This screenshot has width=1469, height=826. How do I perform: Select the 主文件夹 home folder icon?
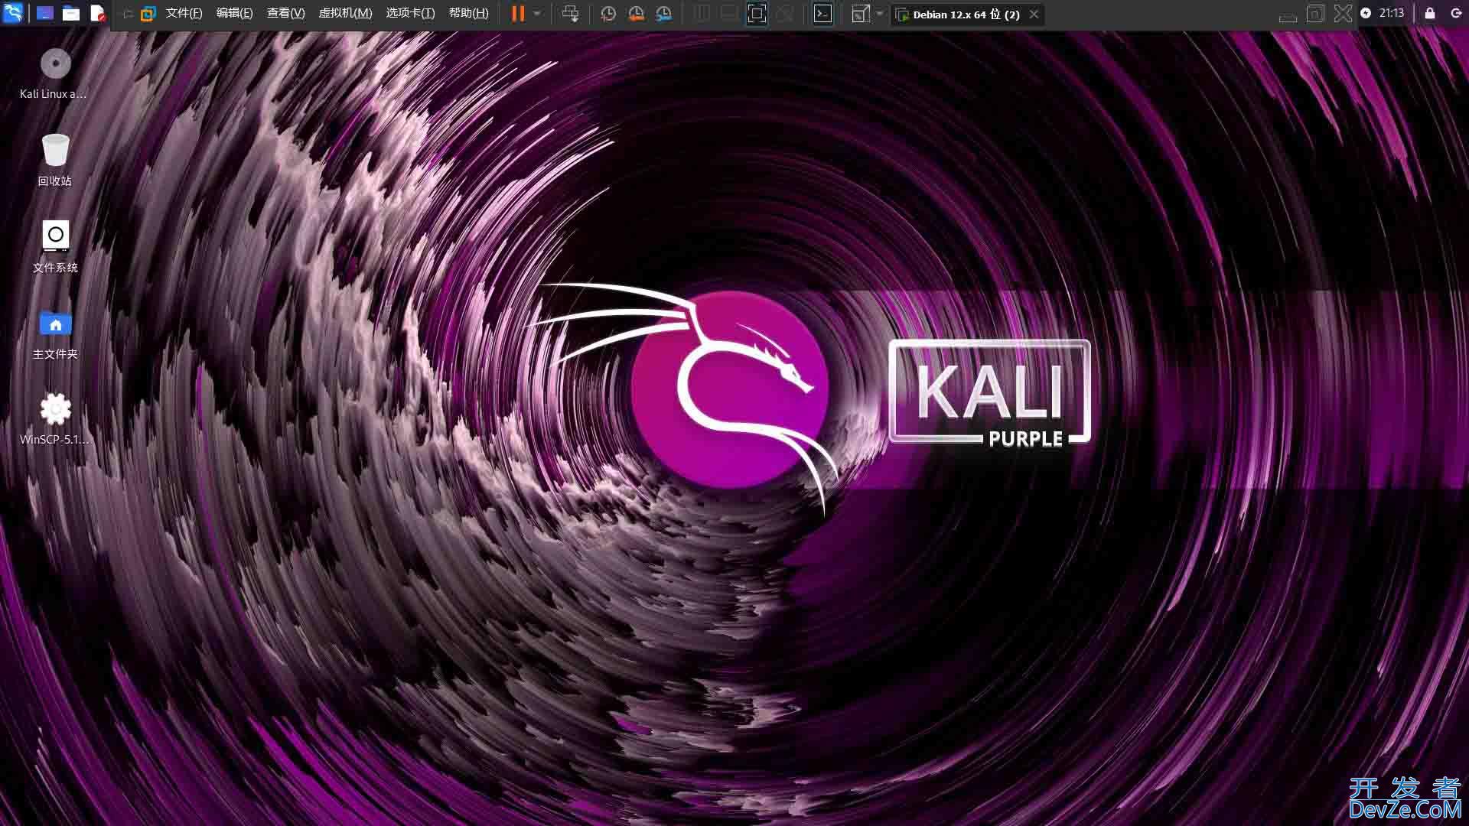pos(55,334)
